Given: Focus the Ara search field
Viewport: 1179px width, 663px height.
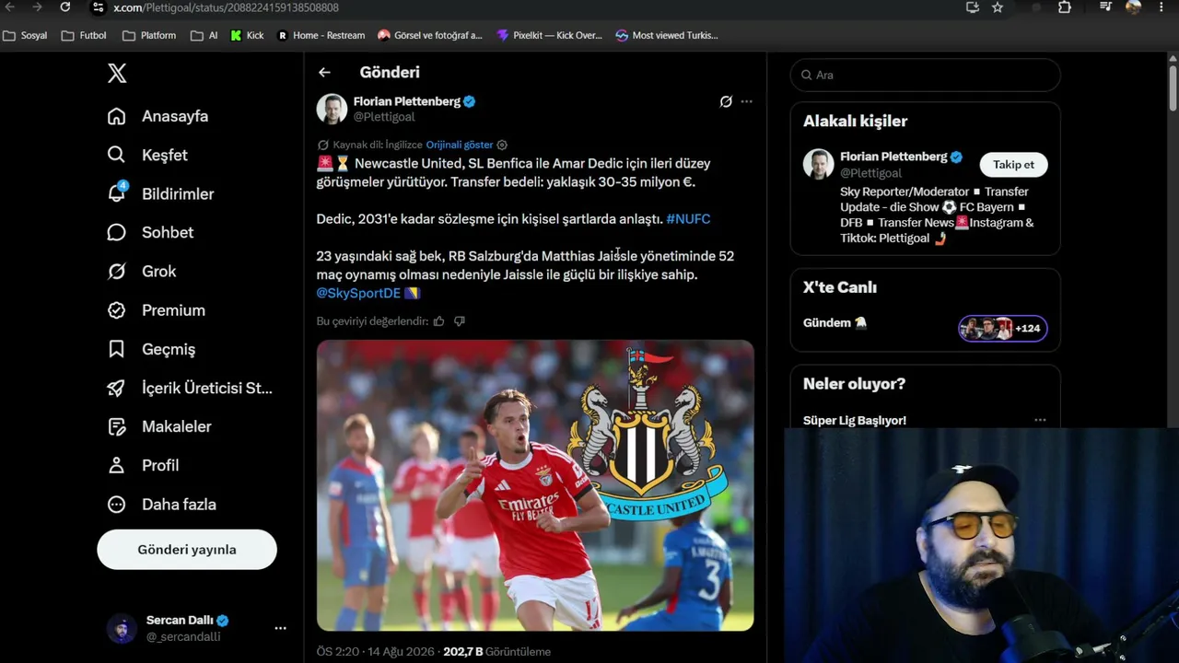Looking at the screenshot, I should click(x=926, y=75).
